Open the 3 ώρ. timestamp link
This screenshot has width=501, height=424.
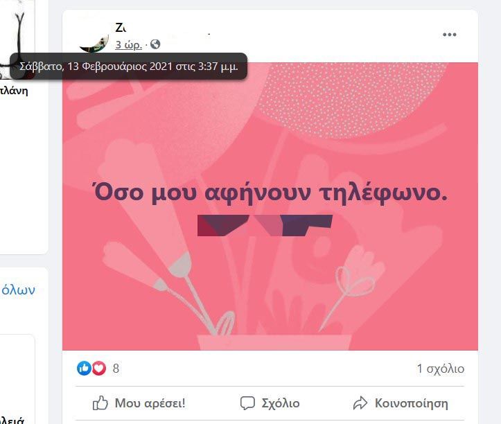click(x=128, y=44)
